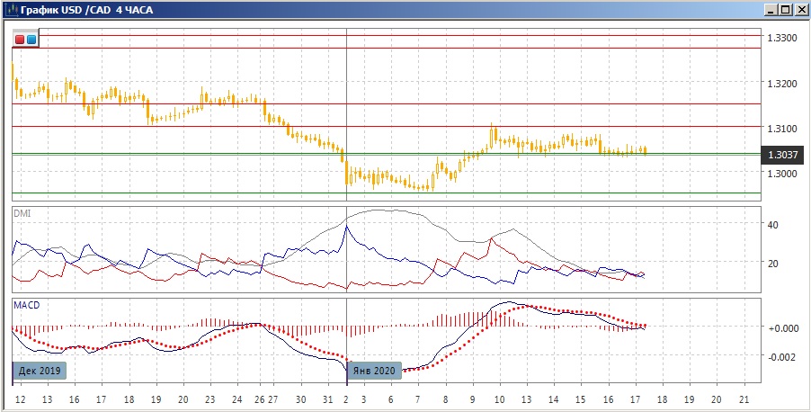Viewport: 811px width, 412px height.
Task: Click the 1.3300 price axis label
Action: coord(781,38)
